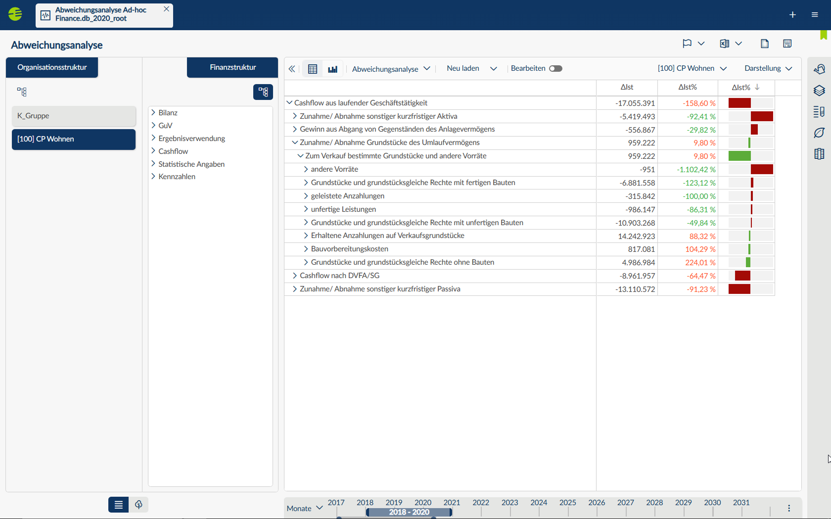
Task: Click the green bookmark ribbon
Action: (x=824, y=35)
